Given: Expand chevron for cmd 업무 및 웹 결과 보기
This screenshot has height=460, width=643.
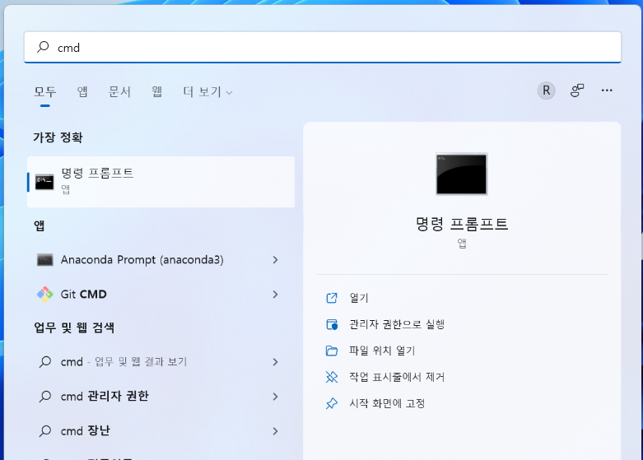Looking at the screenshot, I should 275,362.
